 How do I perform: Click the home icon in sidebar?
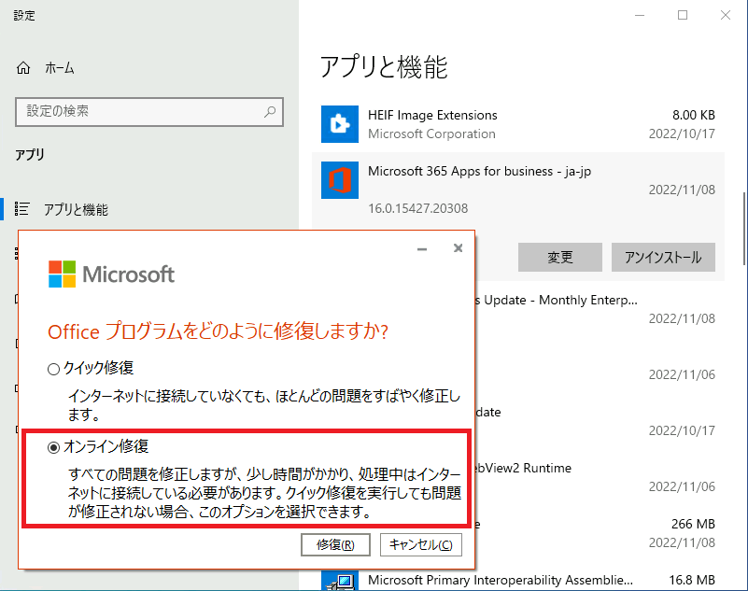tap(23, 68)
